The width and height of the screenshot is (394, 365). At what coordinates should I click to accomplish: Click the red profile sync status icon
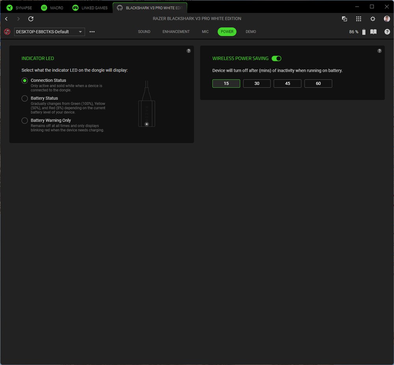[x=7, y=32]
